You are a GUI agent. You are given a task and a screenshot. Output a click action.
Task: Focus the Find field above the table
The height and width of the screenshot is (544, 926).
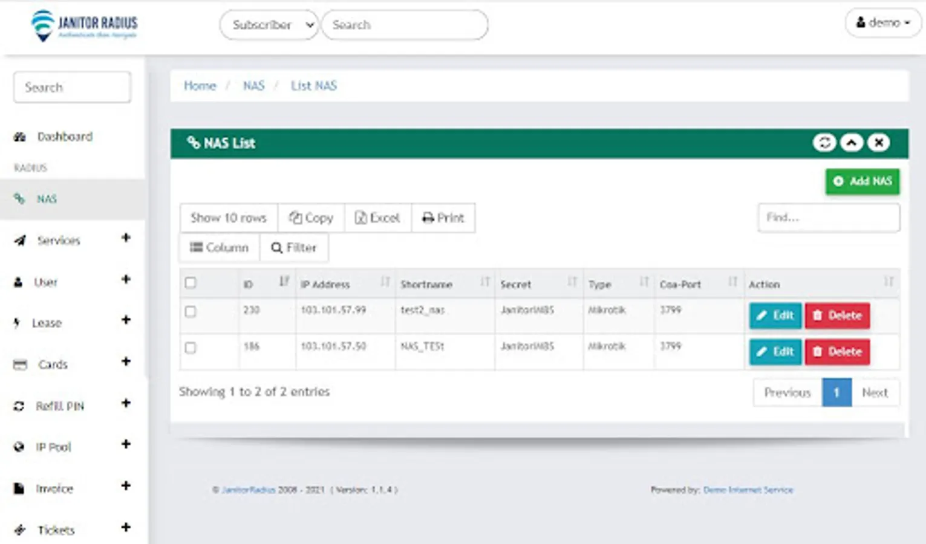pos(829,218)
